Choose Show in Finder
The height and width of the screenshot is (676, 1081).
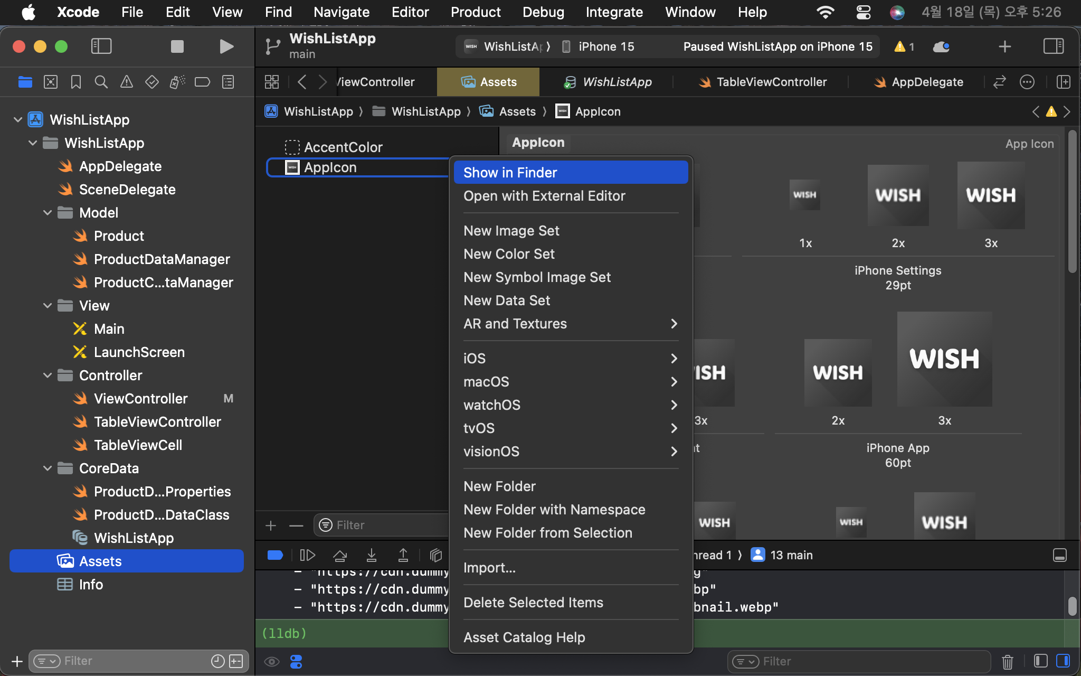571,173
